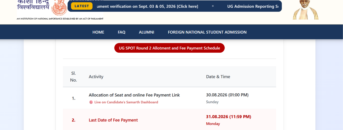
Task: Click the red live-status dot icon
Action: [x=91, y=102]
